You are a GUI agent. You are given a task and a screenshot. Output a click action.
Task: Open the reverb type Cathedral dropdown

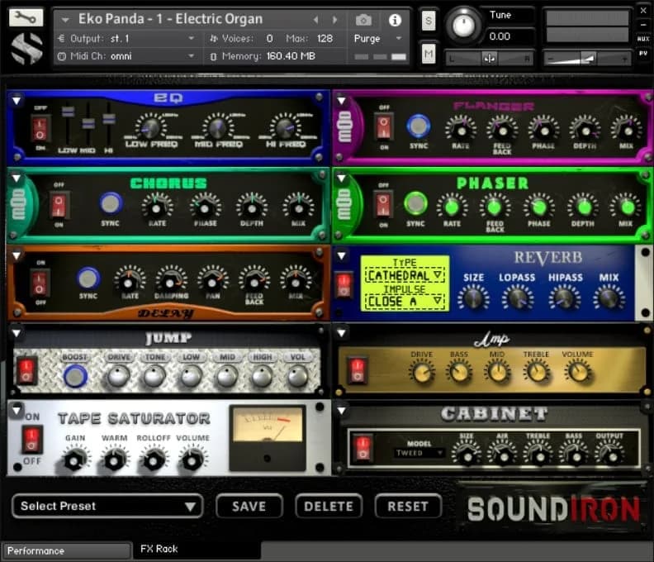(404, 275)
